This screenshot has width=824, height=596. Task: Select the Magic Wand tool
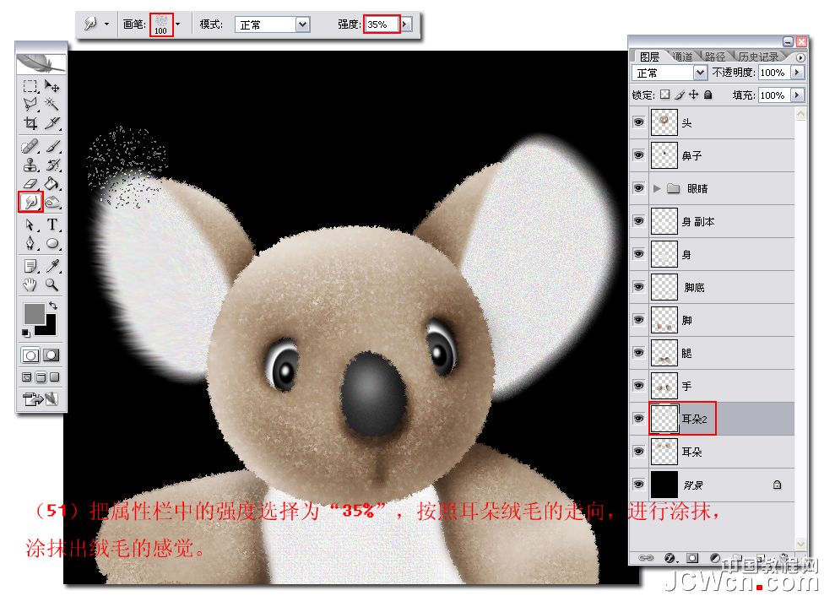click(x=51, y=104)
